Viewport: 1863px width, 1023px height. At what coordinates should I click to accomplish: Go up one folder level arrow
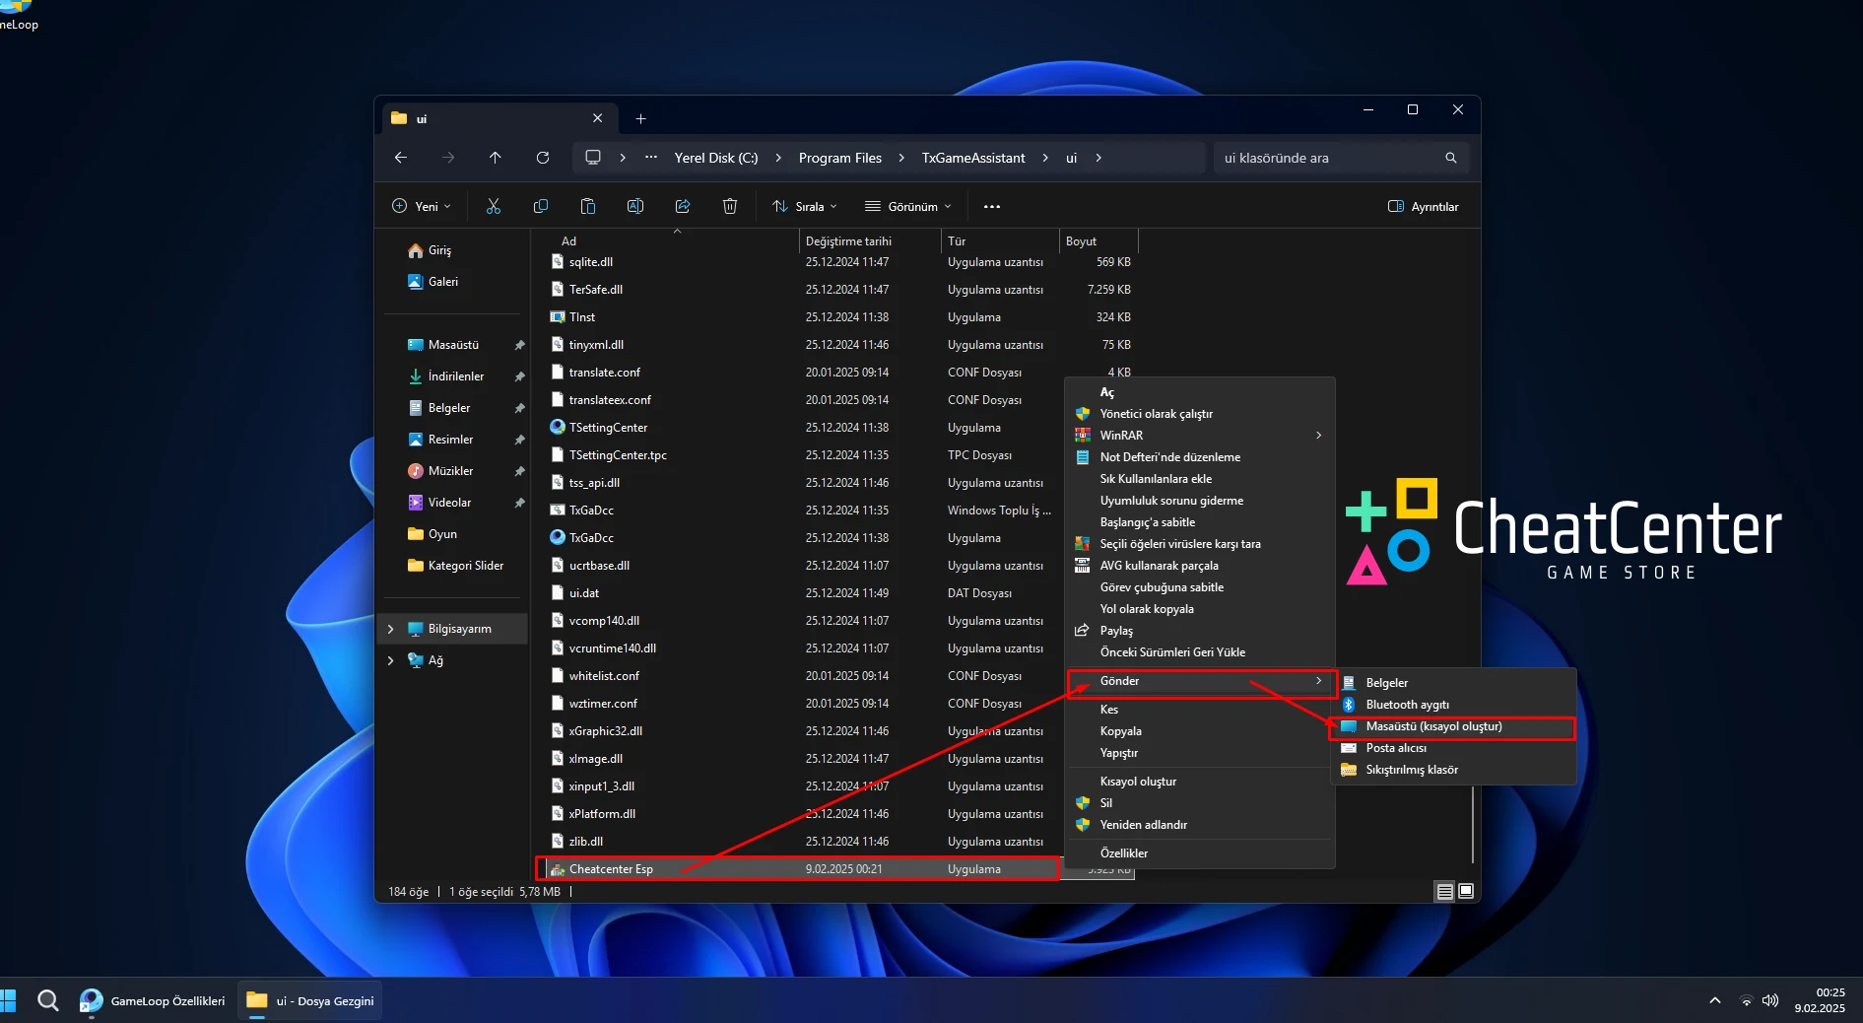click(x=496, y=158)
